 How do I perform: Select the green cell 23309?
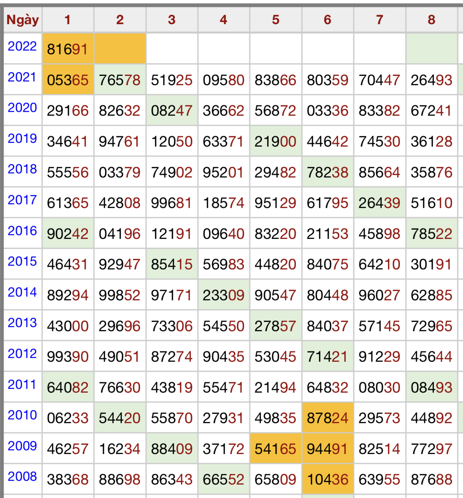pos(223,295)
